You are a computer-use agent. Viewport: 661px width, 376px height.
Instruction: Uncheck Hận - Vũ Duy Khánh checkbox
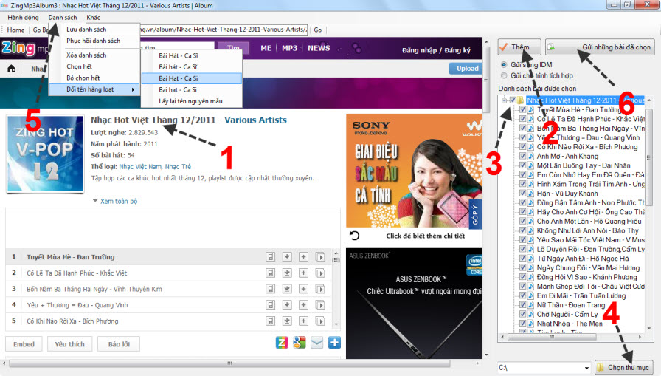[522, 194]
